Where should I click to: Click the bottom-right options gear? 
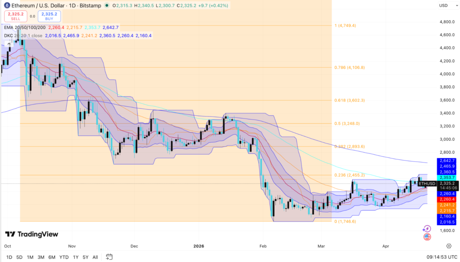pyautogui.click(x=449, y=246)
